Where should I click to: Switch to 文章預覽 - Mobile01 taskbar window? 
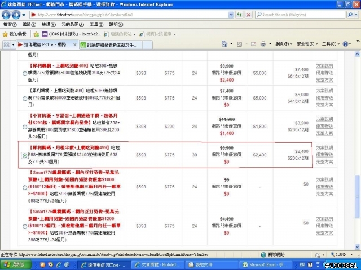tap(158, 265)
